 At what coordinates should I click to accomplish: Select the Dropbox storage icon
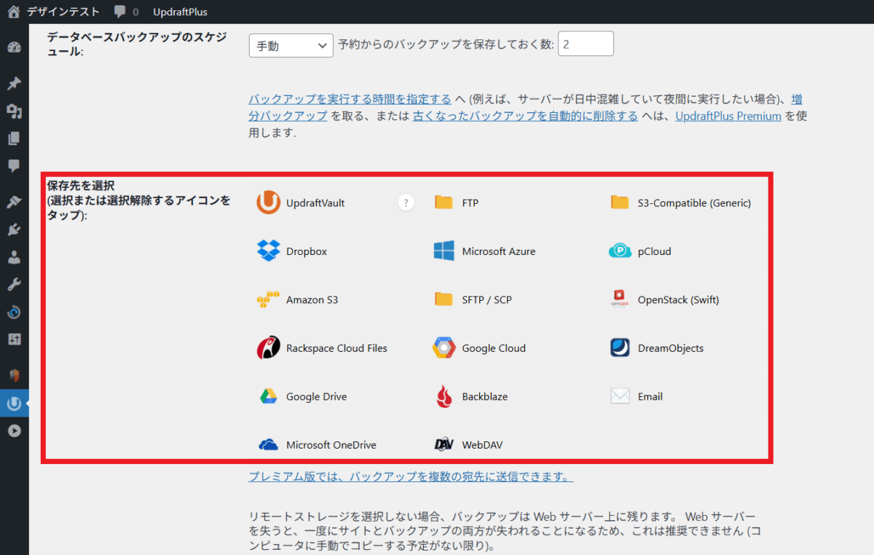point(269,251)
